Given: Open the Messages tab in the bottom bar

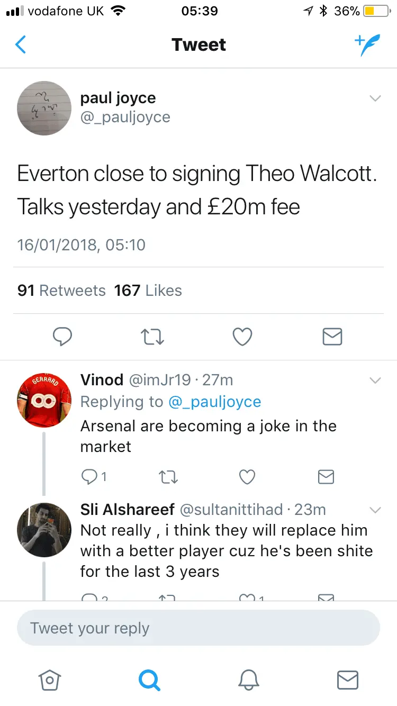Looking at the screenshot, I should [348, 680].
